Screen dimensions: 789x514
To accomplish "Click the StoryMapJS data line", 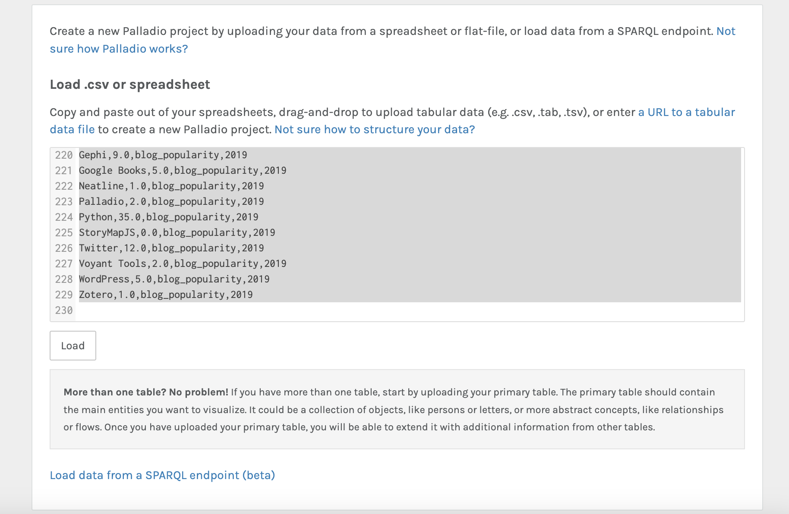I will pyautogui.click(x=177, y=233).
